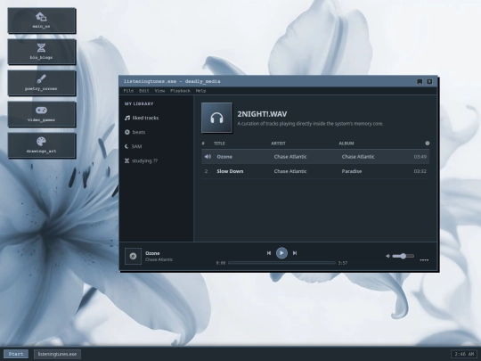Click the speaker icon on the Ozone row
This screenshot has width=481, height=361.
click(208, 157)
